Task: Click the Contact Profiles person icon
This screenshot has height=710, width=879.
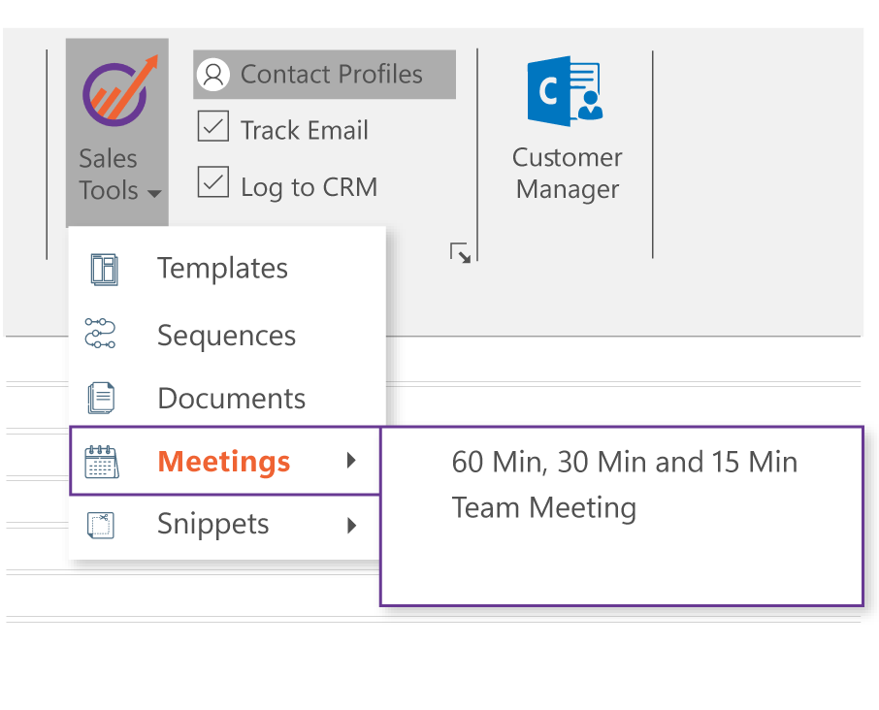Action: pos(212,75)
